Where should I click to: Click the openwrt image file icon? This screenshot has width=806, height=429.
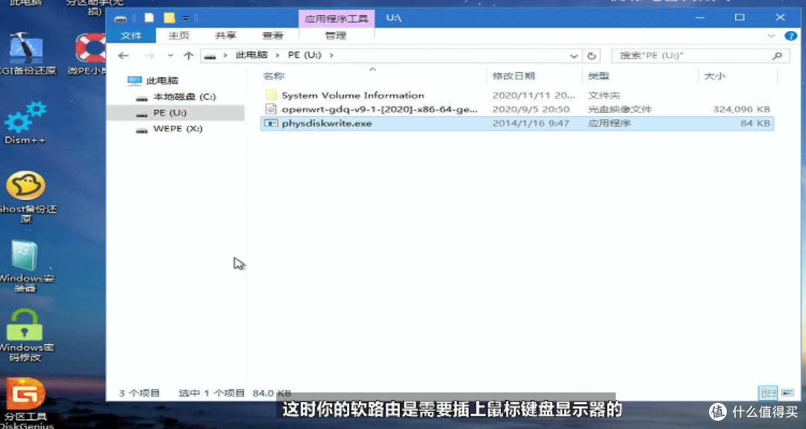pyautogui.click(x=271, y=109)
